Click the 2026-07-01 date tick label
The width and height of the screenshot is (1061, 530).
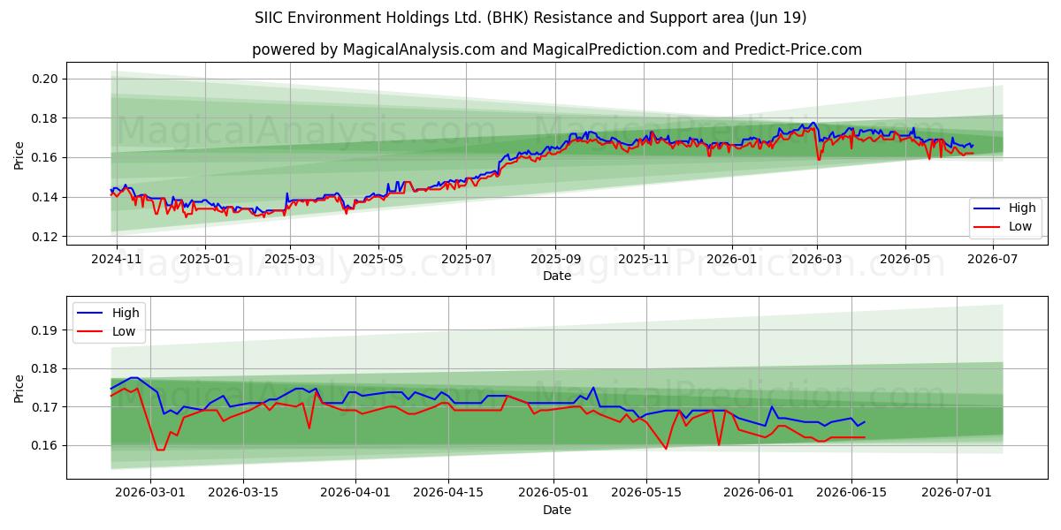pos(958,493)
